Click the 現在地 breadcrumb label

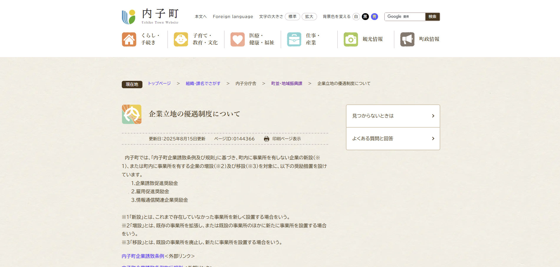click(132, 84)
